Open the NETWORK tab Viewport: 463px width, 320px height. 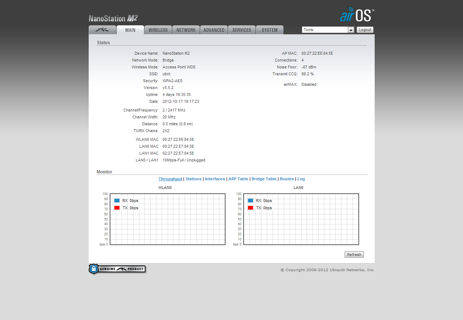point(186,30)
